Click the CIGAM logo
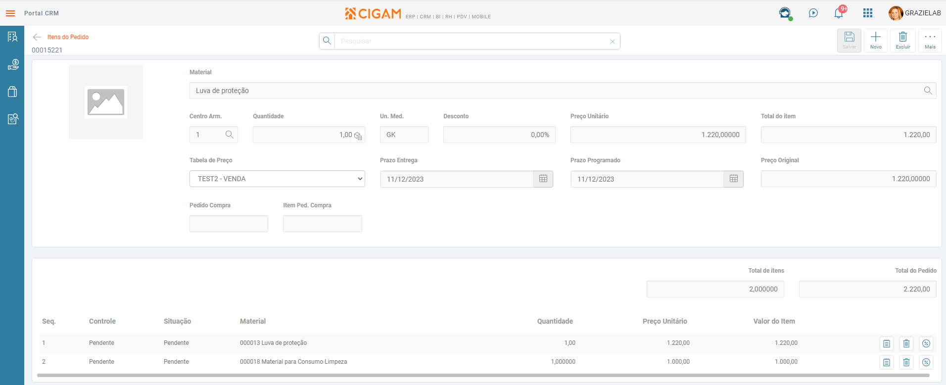This screenshot has width=946, height=385. pos(373,13)
